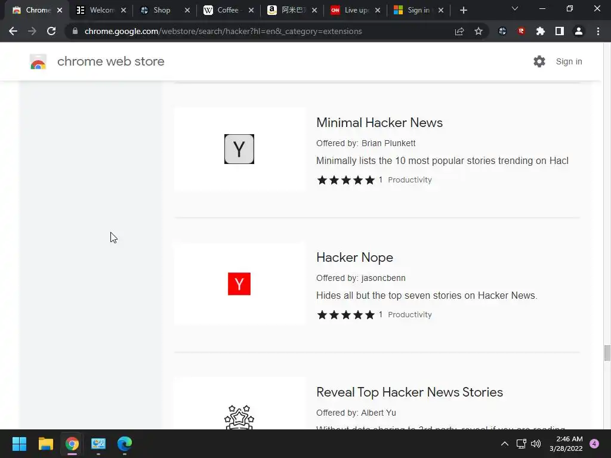Click the Chrome taskbar icon
Image resolution: width=611 pixels, height=458 pixels.
[x=72, y=444]
